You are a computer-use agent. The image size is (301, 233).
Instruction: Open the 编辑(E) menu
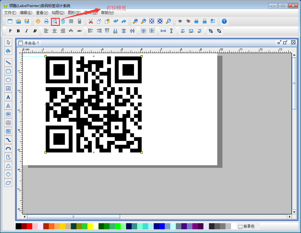[x=26, y=13]
